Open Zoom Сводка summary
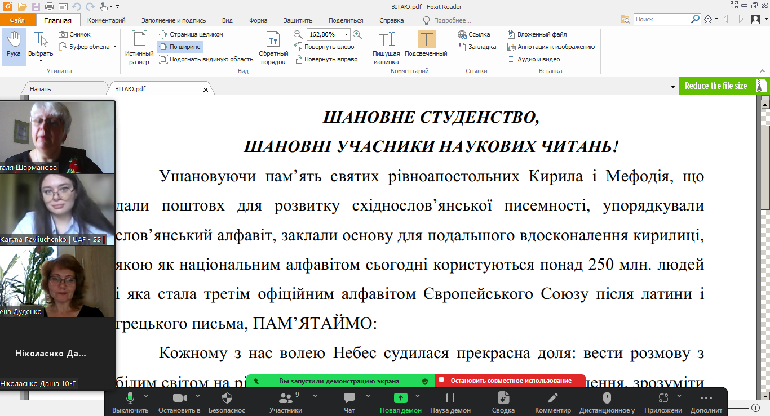770x416 pixels. click(503, 403)
